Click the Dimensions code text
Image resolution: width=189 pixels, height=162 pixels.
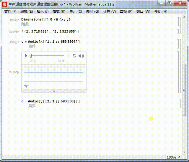pyautogui.click(x=46, y=19)
